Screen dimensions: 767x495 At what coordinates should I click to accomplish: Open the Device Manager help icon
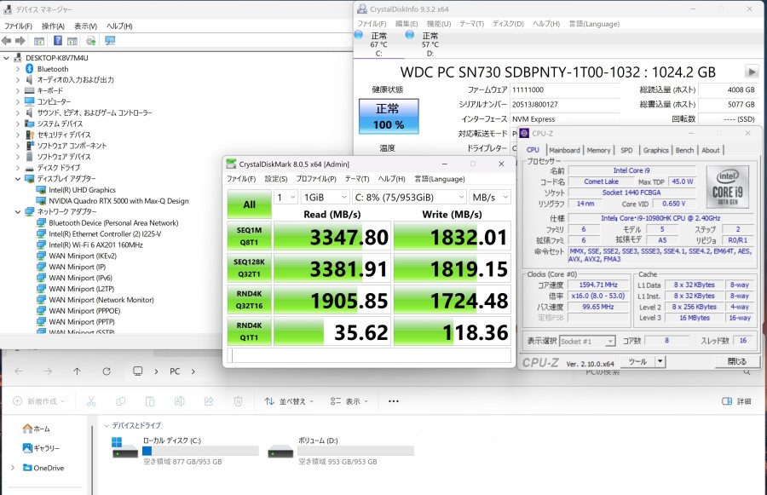pyautogui.click(x=58, y=41)
